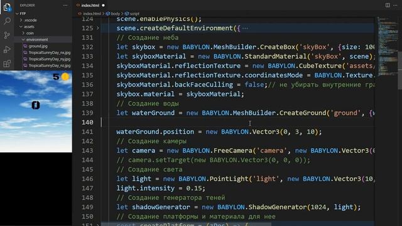
Task: Open the Search view in activity bar
Action: pos(7,21)
